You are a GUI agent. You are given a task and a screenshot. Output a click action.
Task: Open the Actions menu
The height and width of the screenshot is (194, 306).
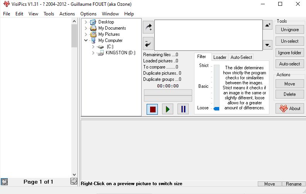[x=67, y=14]
